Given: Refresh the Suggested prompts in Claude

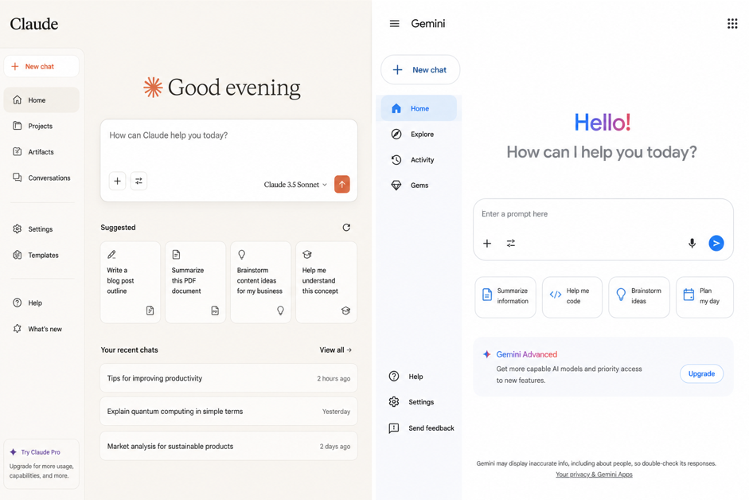Looking at the screenshot, I should pos(346,228).
